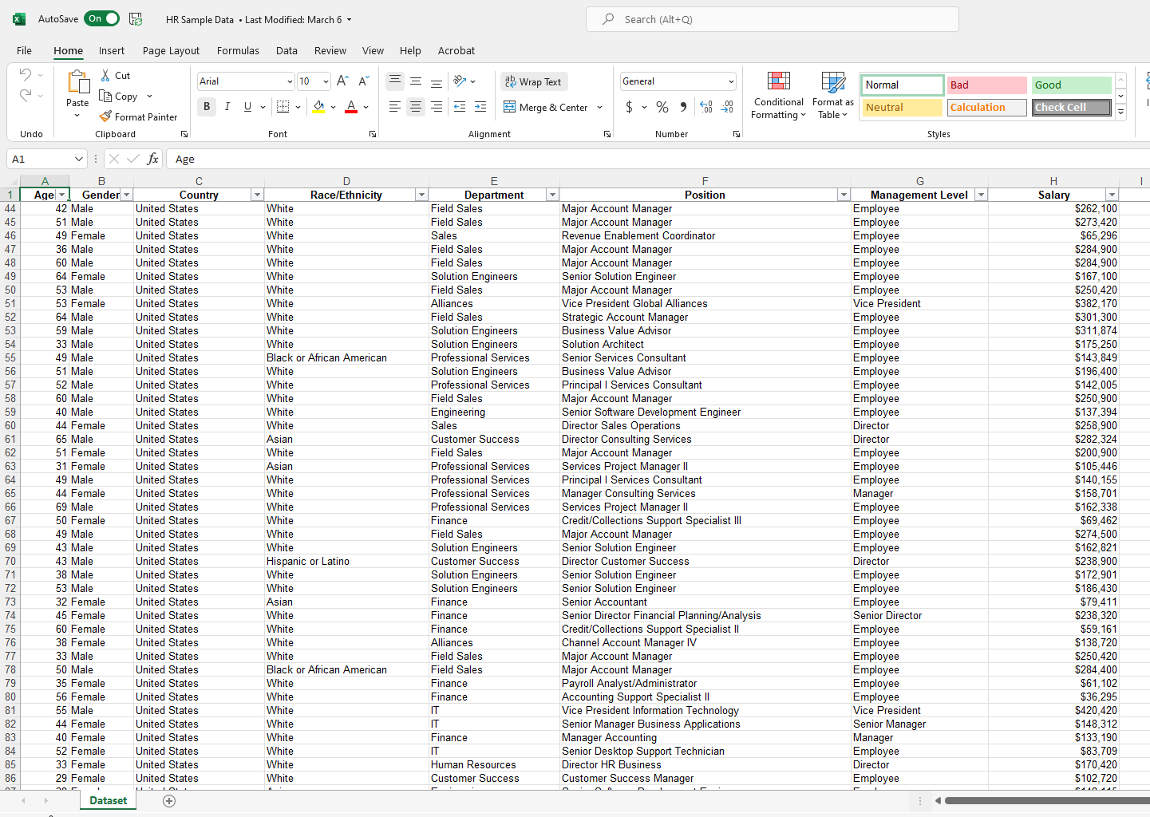The width and height of the screenshot is (1150, 817).
Task: Align text left in the cell
Action: [x=395, y=107]
